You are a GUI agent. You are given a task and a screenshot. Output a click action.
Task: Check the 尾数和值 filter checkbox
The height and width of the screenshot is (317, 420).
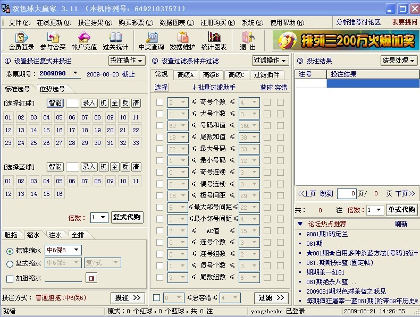159,137
